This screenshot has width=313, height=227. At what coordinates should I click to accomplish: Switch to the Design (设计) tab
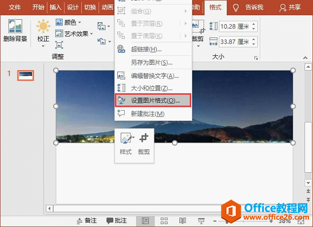tap(73, 7)
